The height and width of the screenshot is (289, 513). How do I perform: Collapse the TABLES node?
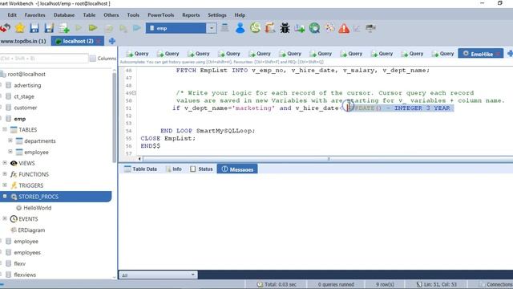pos(5,129)
